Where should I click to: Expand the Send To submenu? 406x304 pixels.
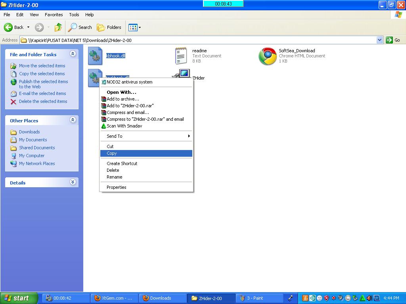coord(146,136)
